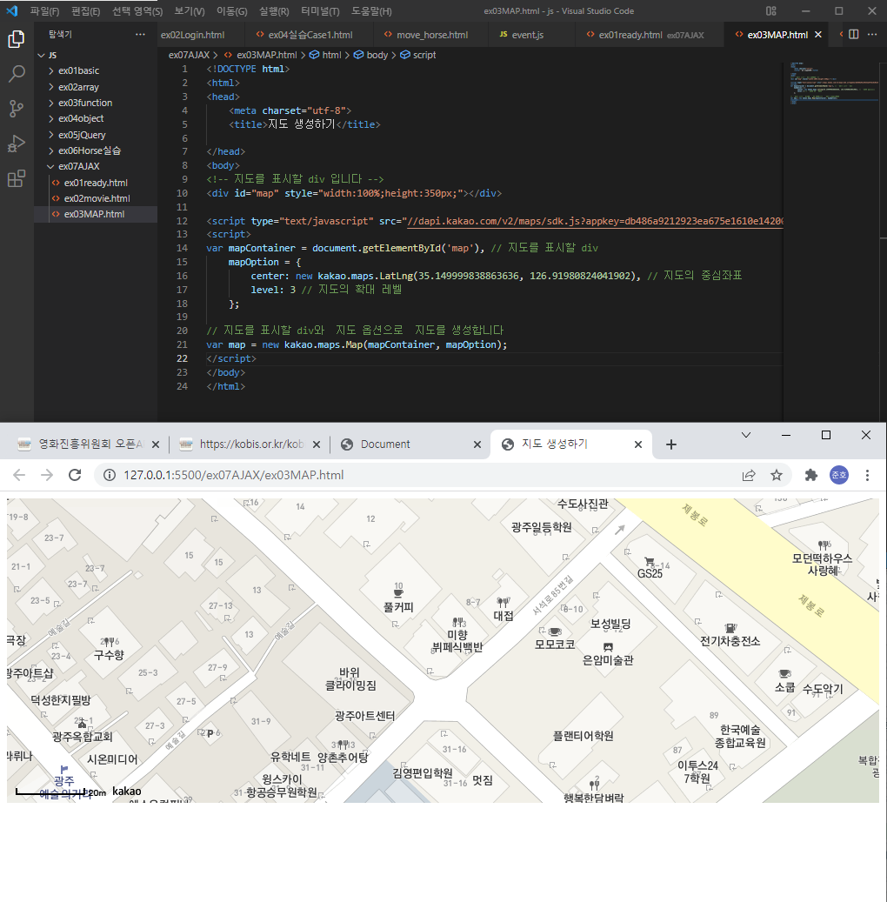Open Explorer panel more actions menu

(140, 35)
